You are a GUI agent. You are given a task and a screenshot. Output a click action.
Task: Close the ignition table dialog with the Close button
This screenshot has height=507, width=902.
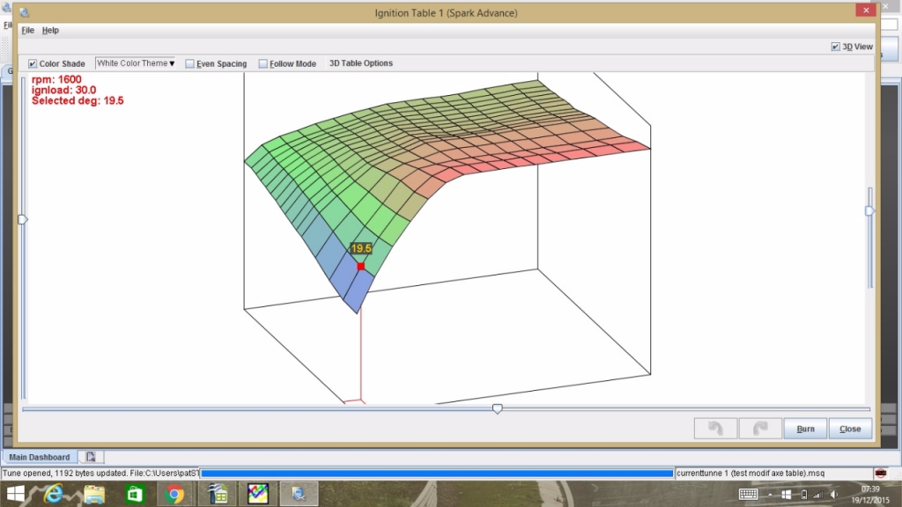850,429
